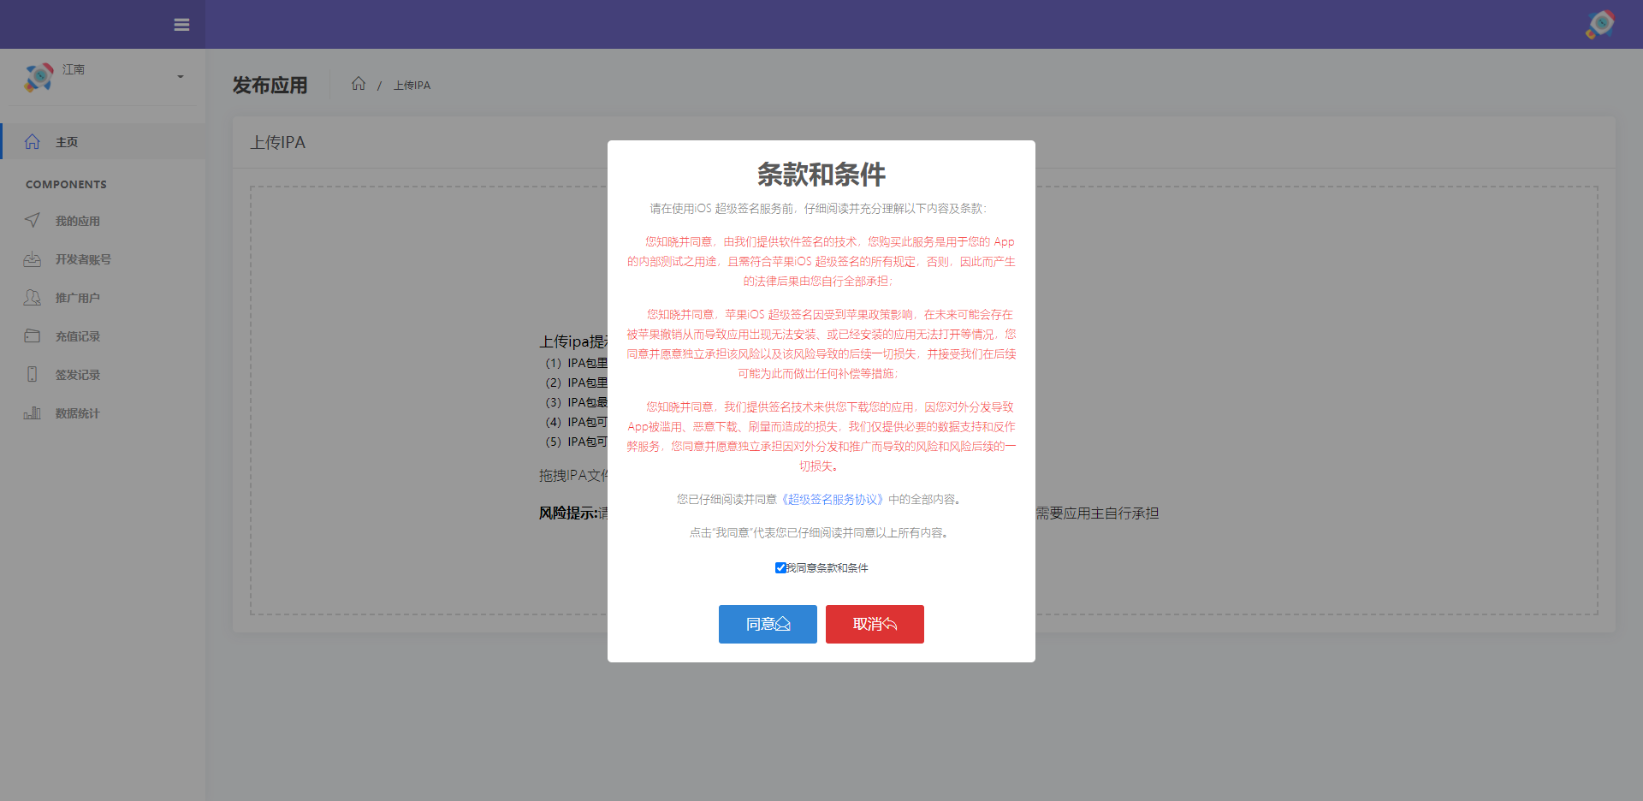
Task: Select the 主页 home icon in sidebar
Action: coord(33,141)
